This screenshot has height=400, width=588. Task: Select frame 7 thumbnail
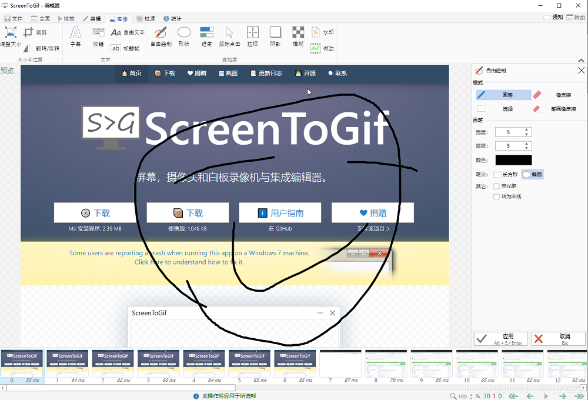(340, 366)
